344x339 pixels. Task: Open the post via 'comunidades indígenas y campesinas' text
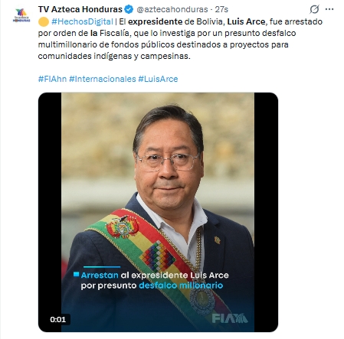pyautogui.click(x=114, y=56)
